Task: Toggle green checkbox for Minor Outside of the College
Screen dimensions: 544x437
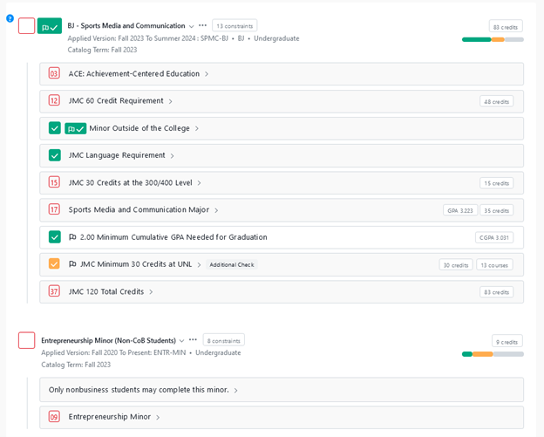Action: point(54,128)
